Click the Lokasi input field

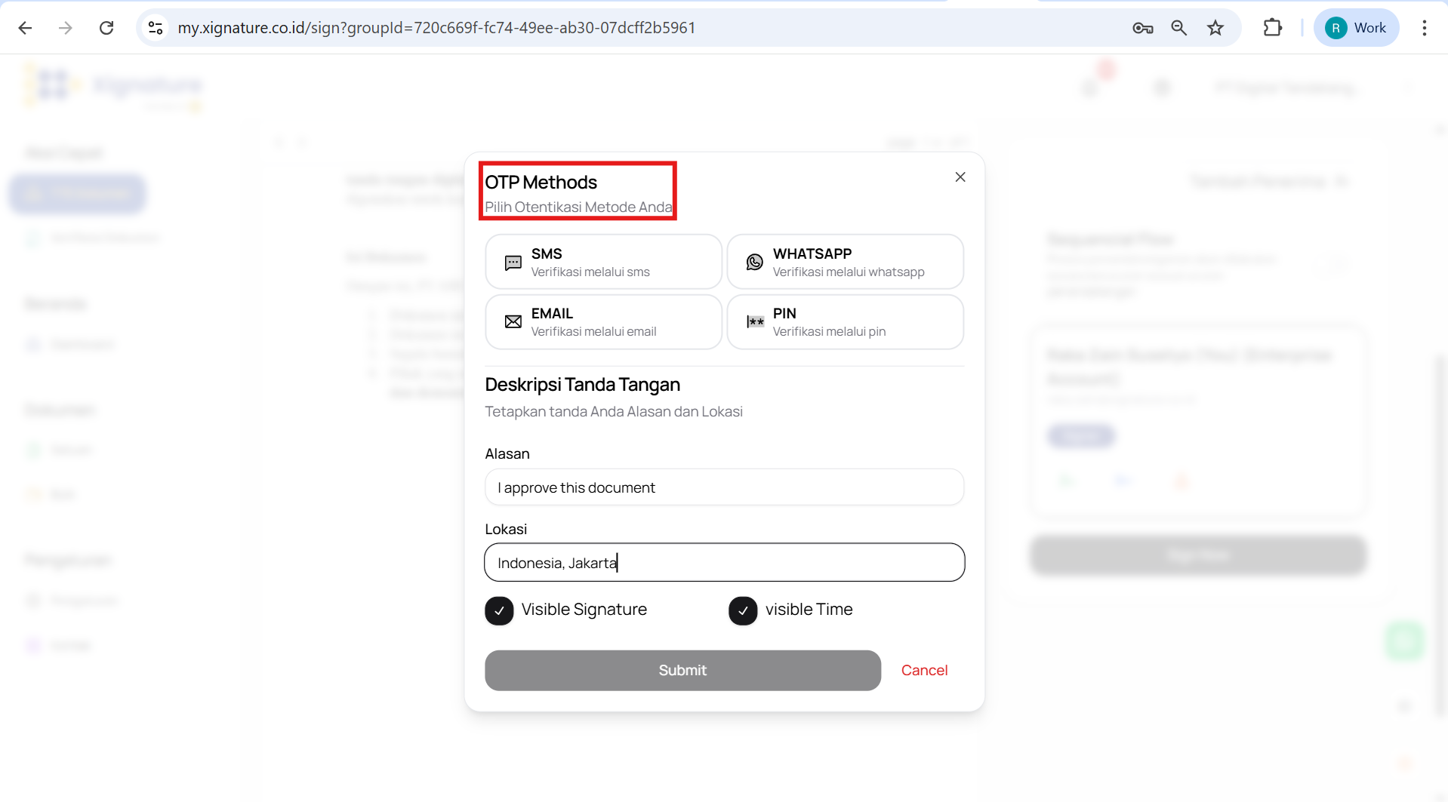[x=723, y=563]
